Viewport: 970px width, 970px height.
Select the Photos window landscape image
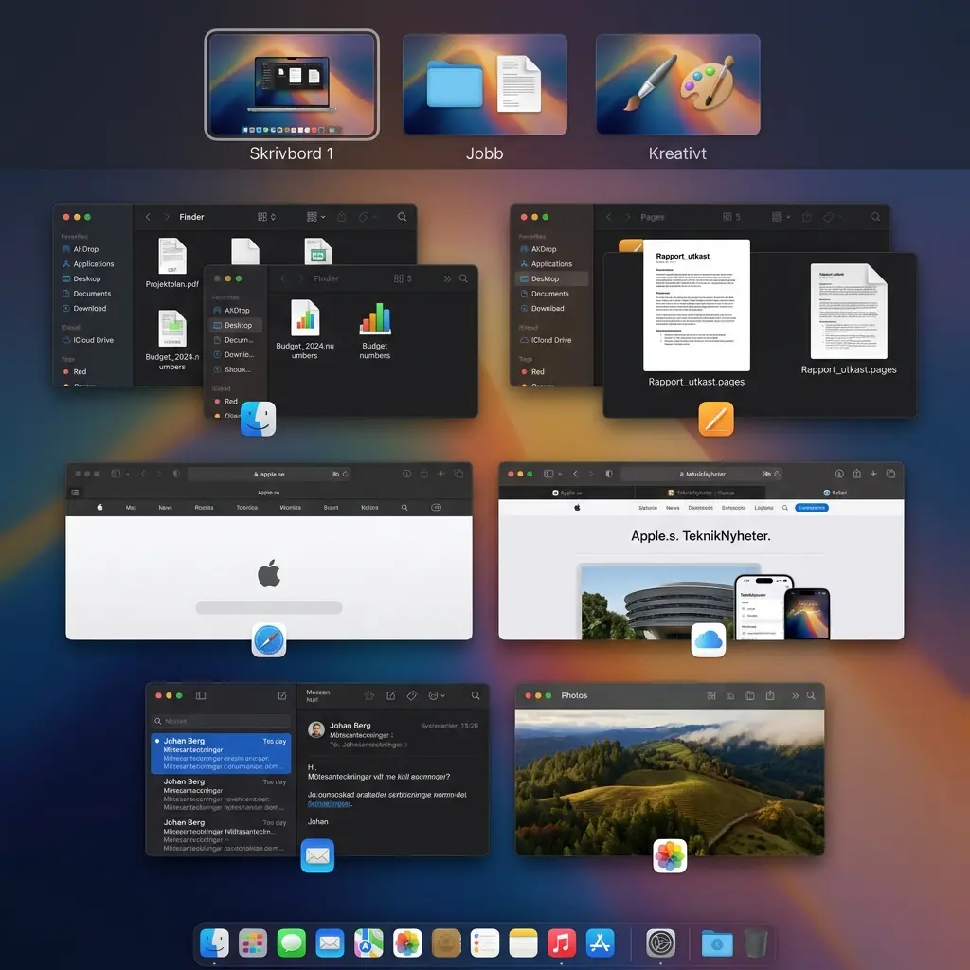tap(670, 782)
